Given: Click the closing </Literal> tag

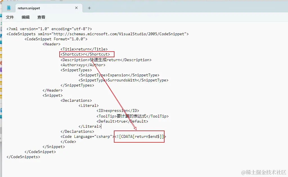Looking at the screenshot, I should click(x=90, y=126).
